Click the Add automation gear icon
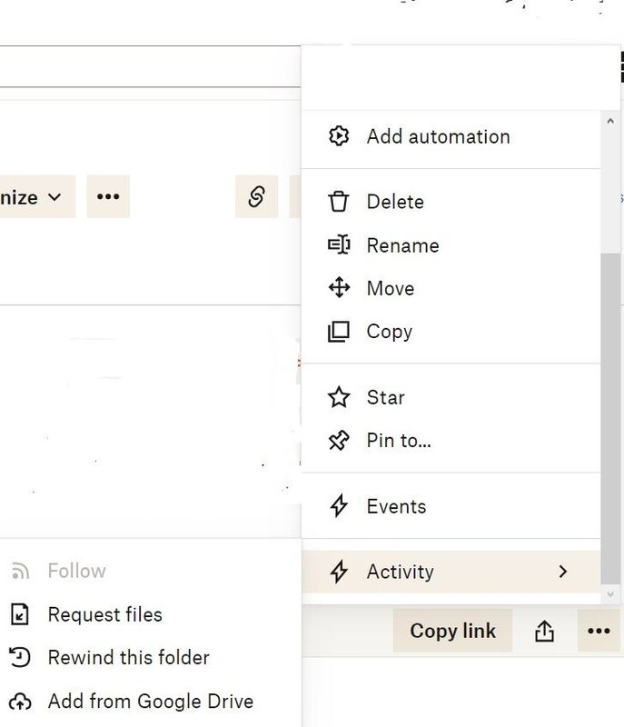This screenshot has height=727, width=624. 339,136
